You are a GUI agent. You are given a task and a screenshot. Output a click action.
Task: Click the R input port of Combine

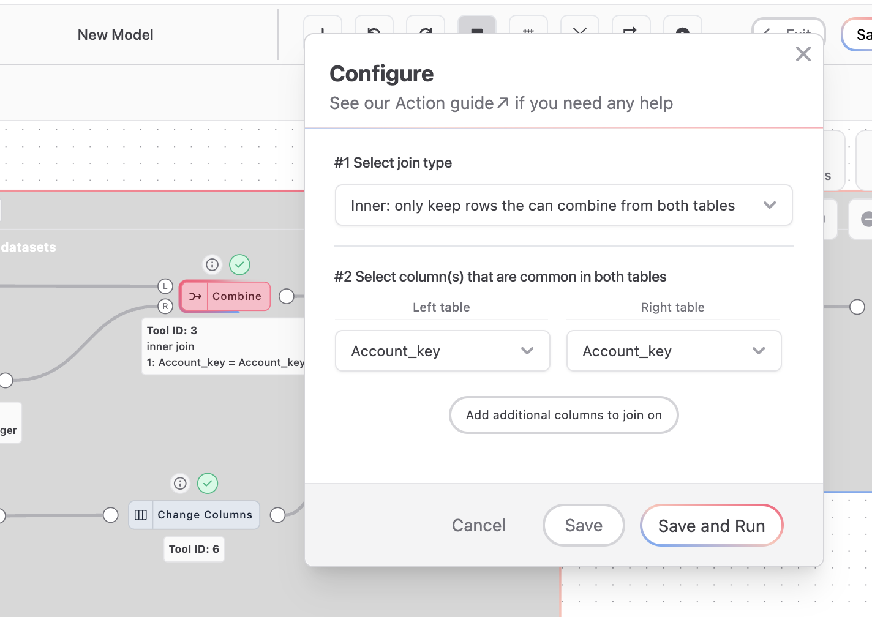pyautogui.click(x=165, y=306)
